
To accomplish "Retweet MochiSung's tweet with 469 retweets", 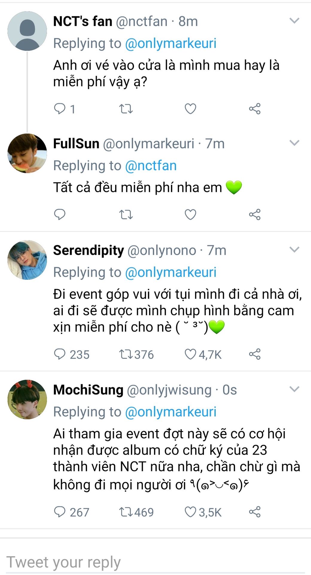I will tap(126, 512).
